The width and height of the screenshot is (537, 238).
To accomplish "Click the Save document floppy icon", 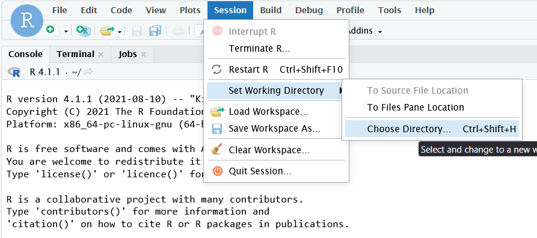I will [137, 31].
